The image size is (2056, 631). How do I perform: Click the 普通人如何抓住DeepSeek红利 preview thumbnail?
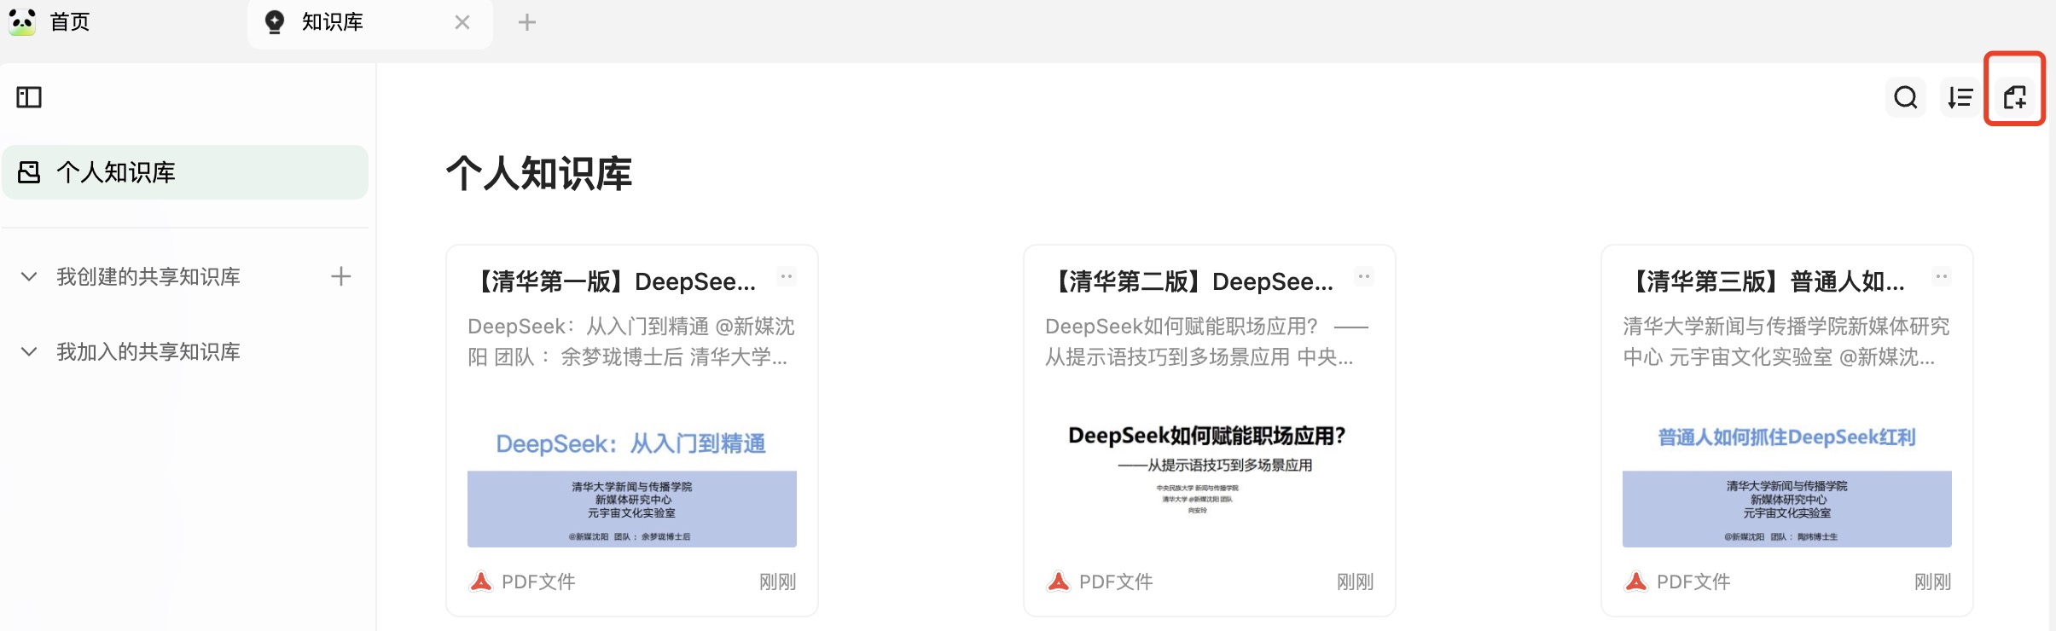click(1786, 488)
